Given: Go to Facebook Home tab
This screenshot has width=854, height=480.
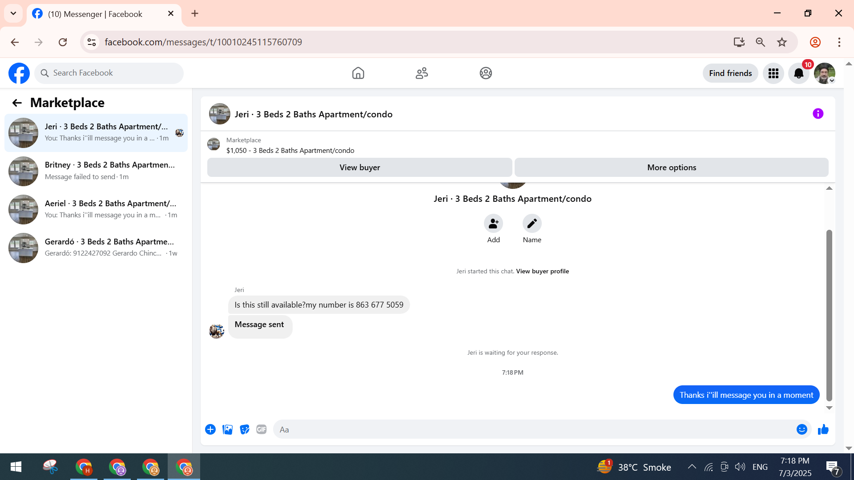Looking at the screenshot, I should (358, 73).
